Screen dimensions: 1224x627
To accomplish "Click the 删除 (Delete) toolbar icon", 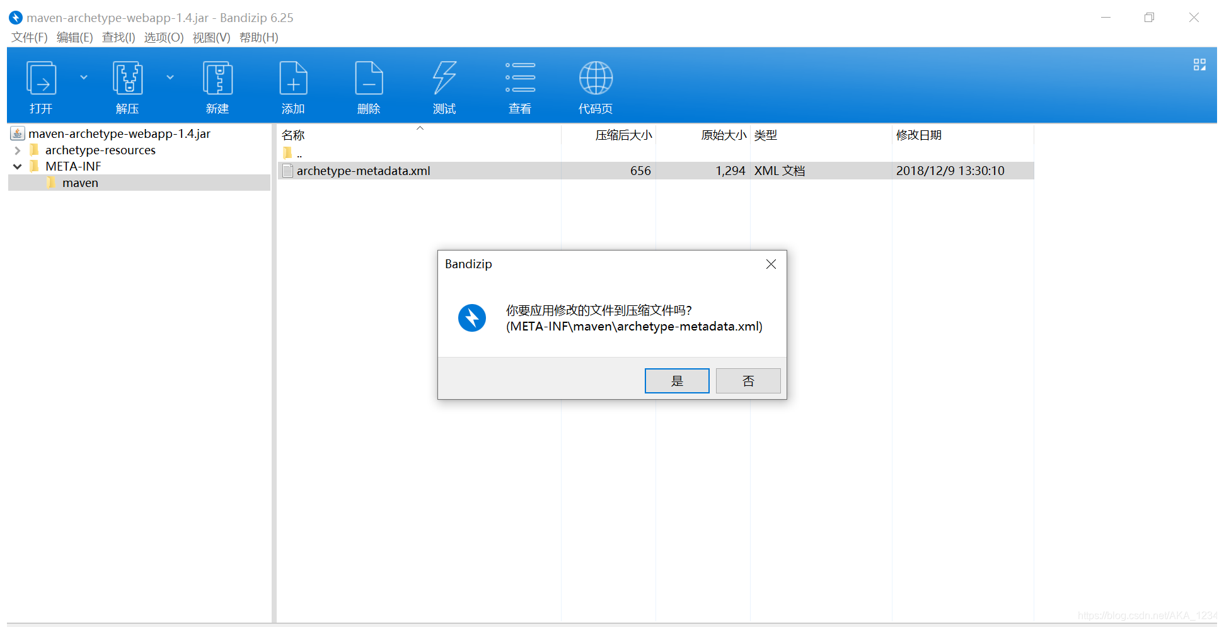I will [x=369, y=78].
